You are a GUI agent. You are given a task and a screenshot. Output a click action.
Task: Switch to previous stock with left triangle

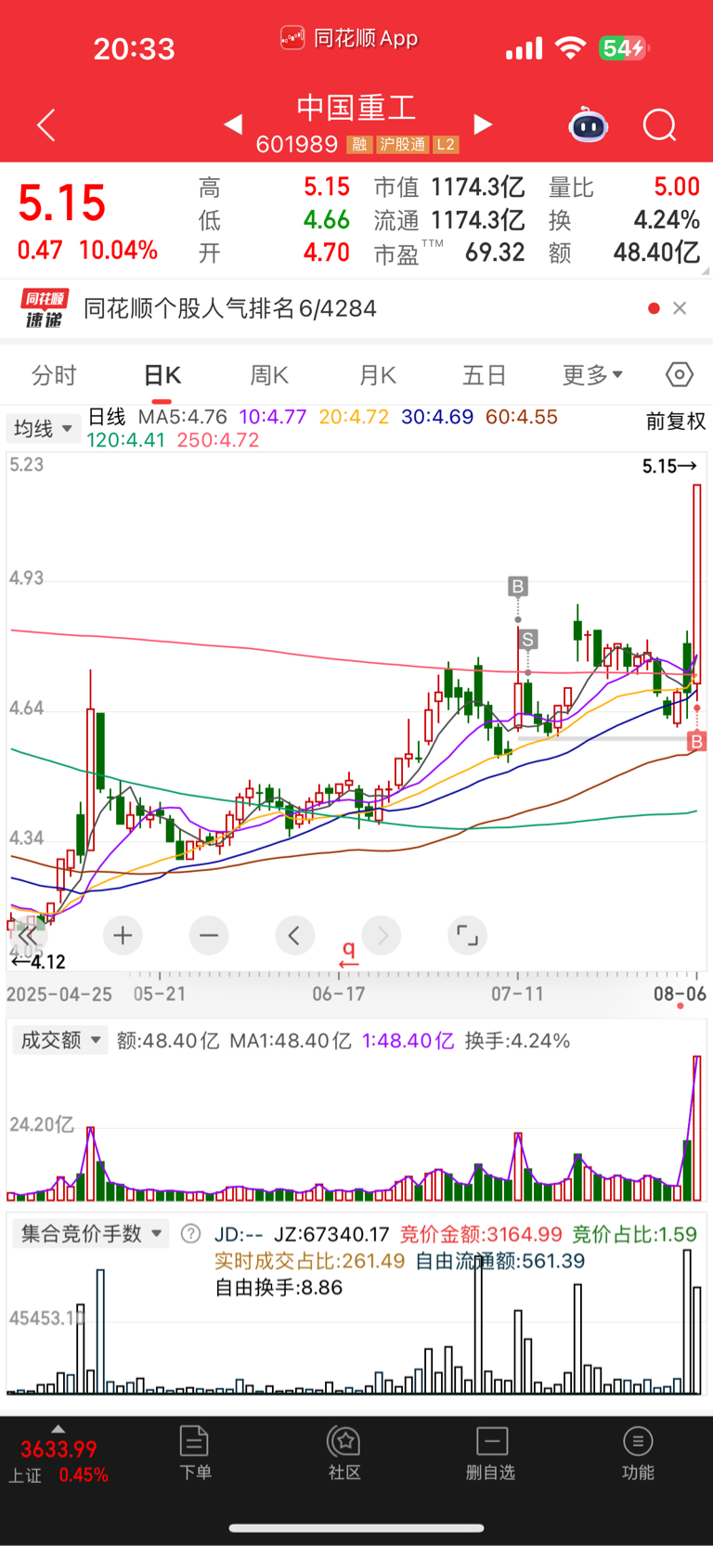pyautogui.click(x=233, y=123)
